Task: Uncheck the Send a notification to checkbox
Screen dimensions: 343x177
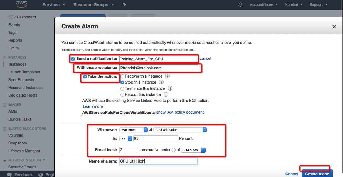Action: point(73,59)
